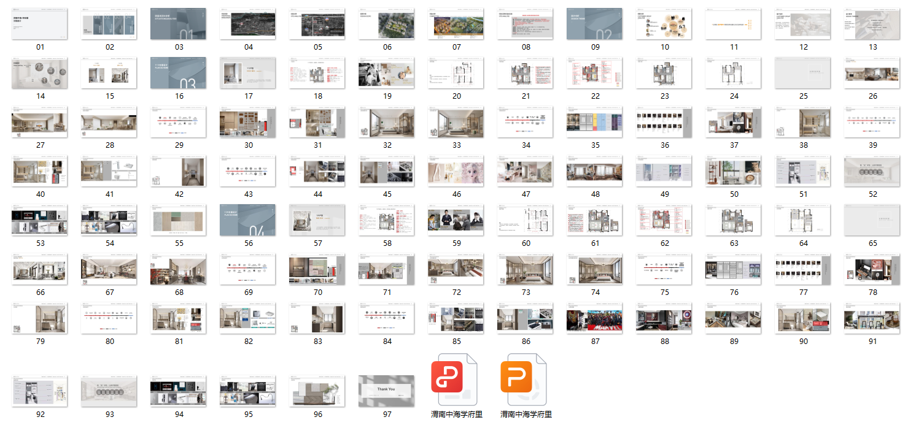Select image 92 in the bottom row
908x428 pixels.
click(x=41, y=391)
